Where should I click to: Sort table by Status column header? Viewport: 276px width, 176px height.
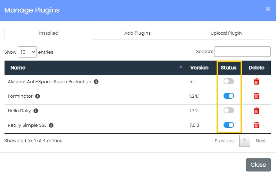click(228, 68)
